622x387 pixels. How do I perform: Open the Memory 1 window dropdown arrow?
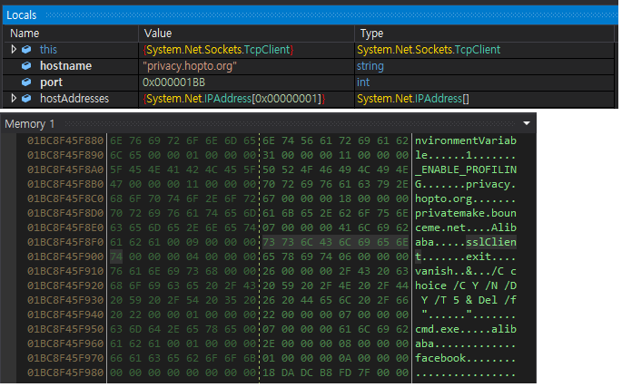[527, 123]
